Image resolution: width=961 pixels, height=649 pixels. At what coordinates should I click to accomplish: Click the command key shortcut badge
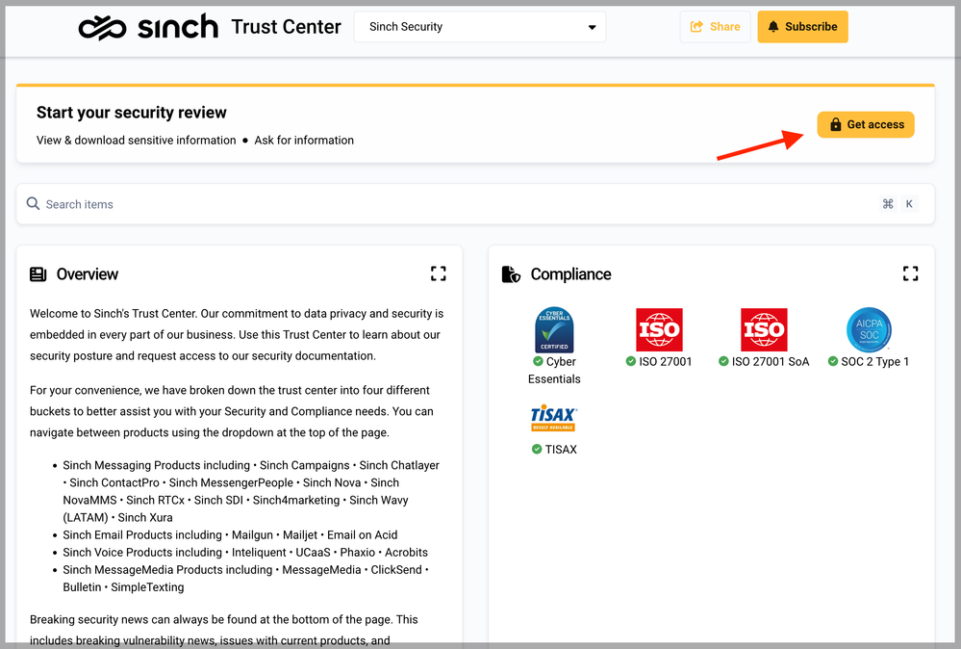click(x=888, y=204)
